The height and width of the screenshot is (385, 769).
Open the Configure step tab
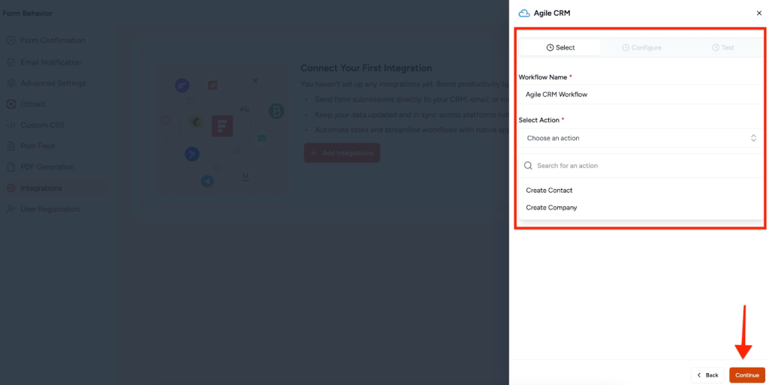click(x=641, y=47)
